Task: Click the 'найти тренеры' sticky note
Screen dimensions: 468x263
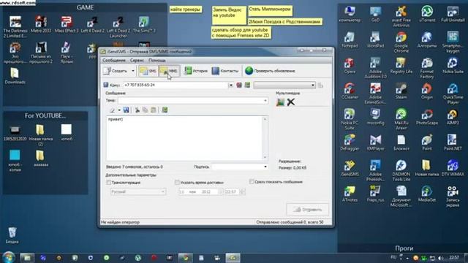Action: pos(185,9)
